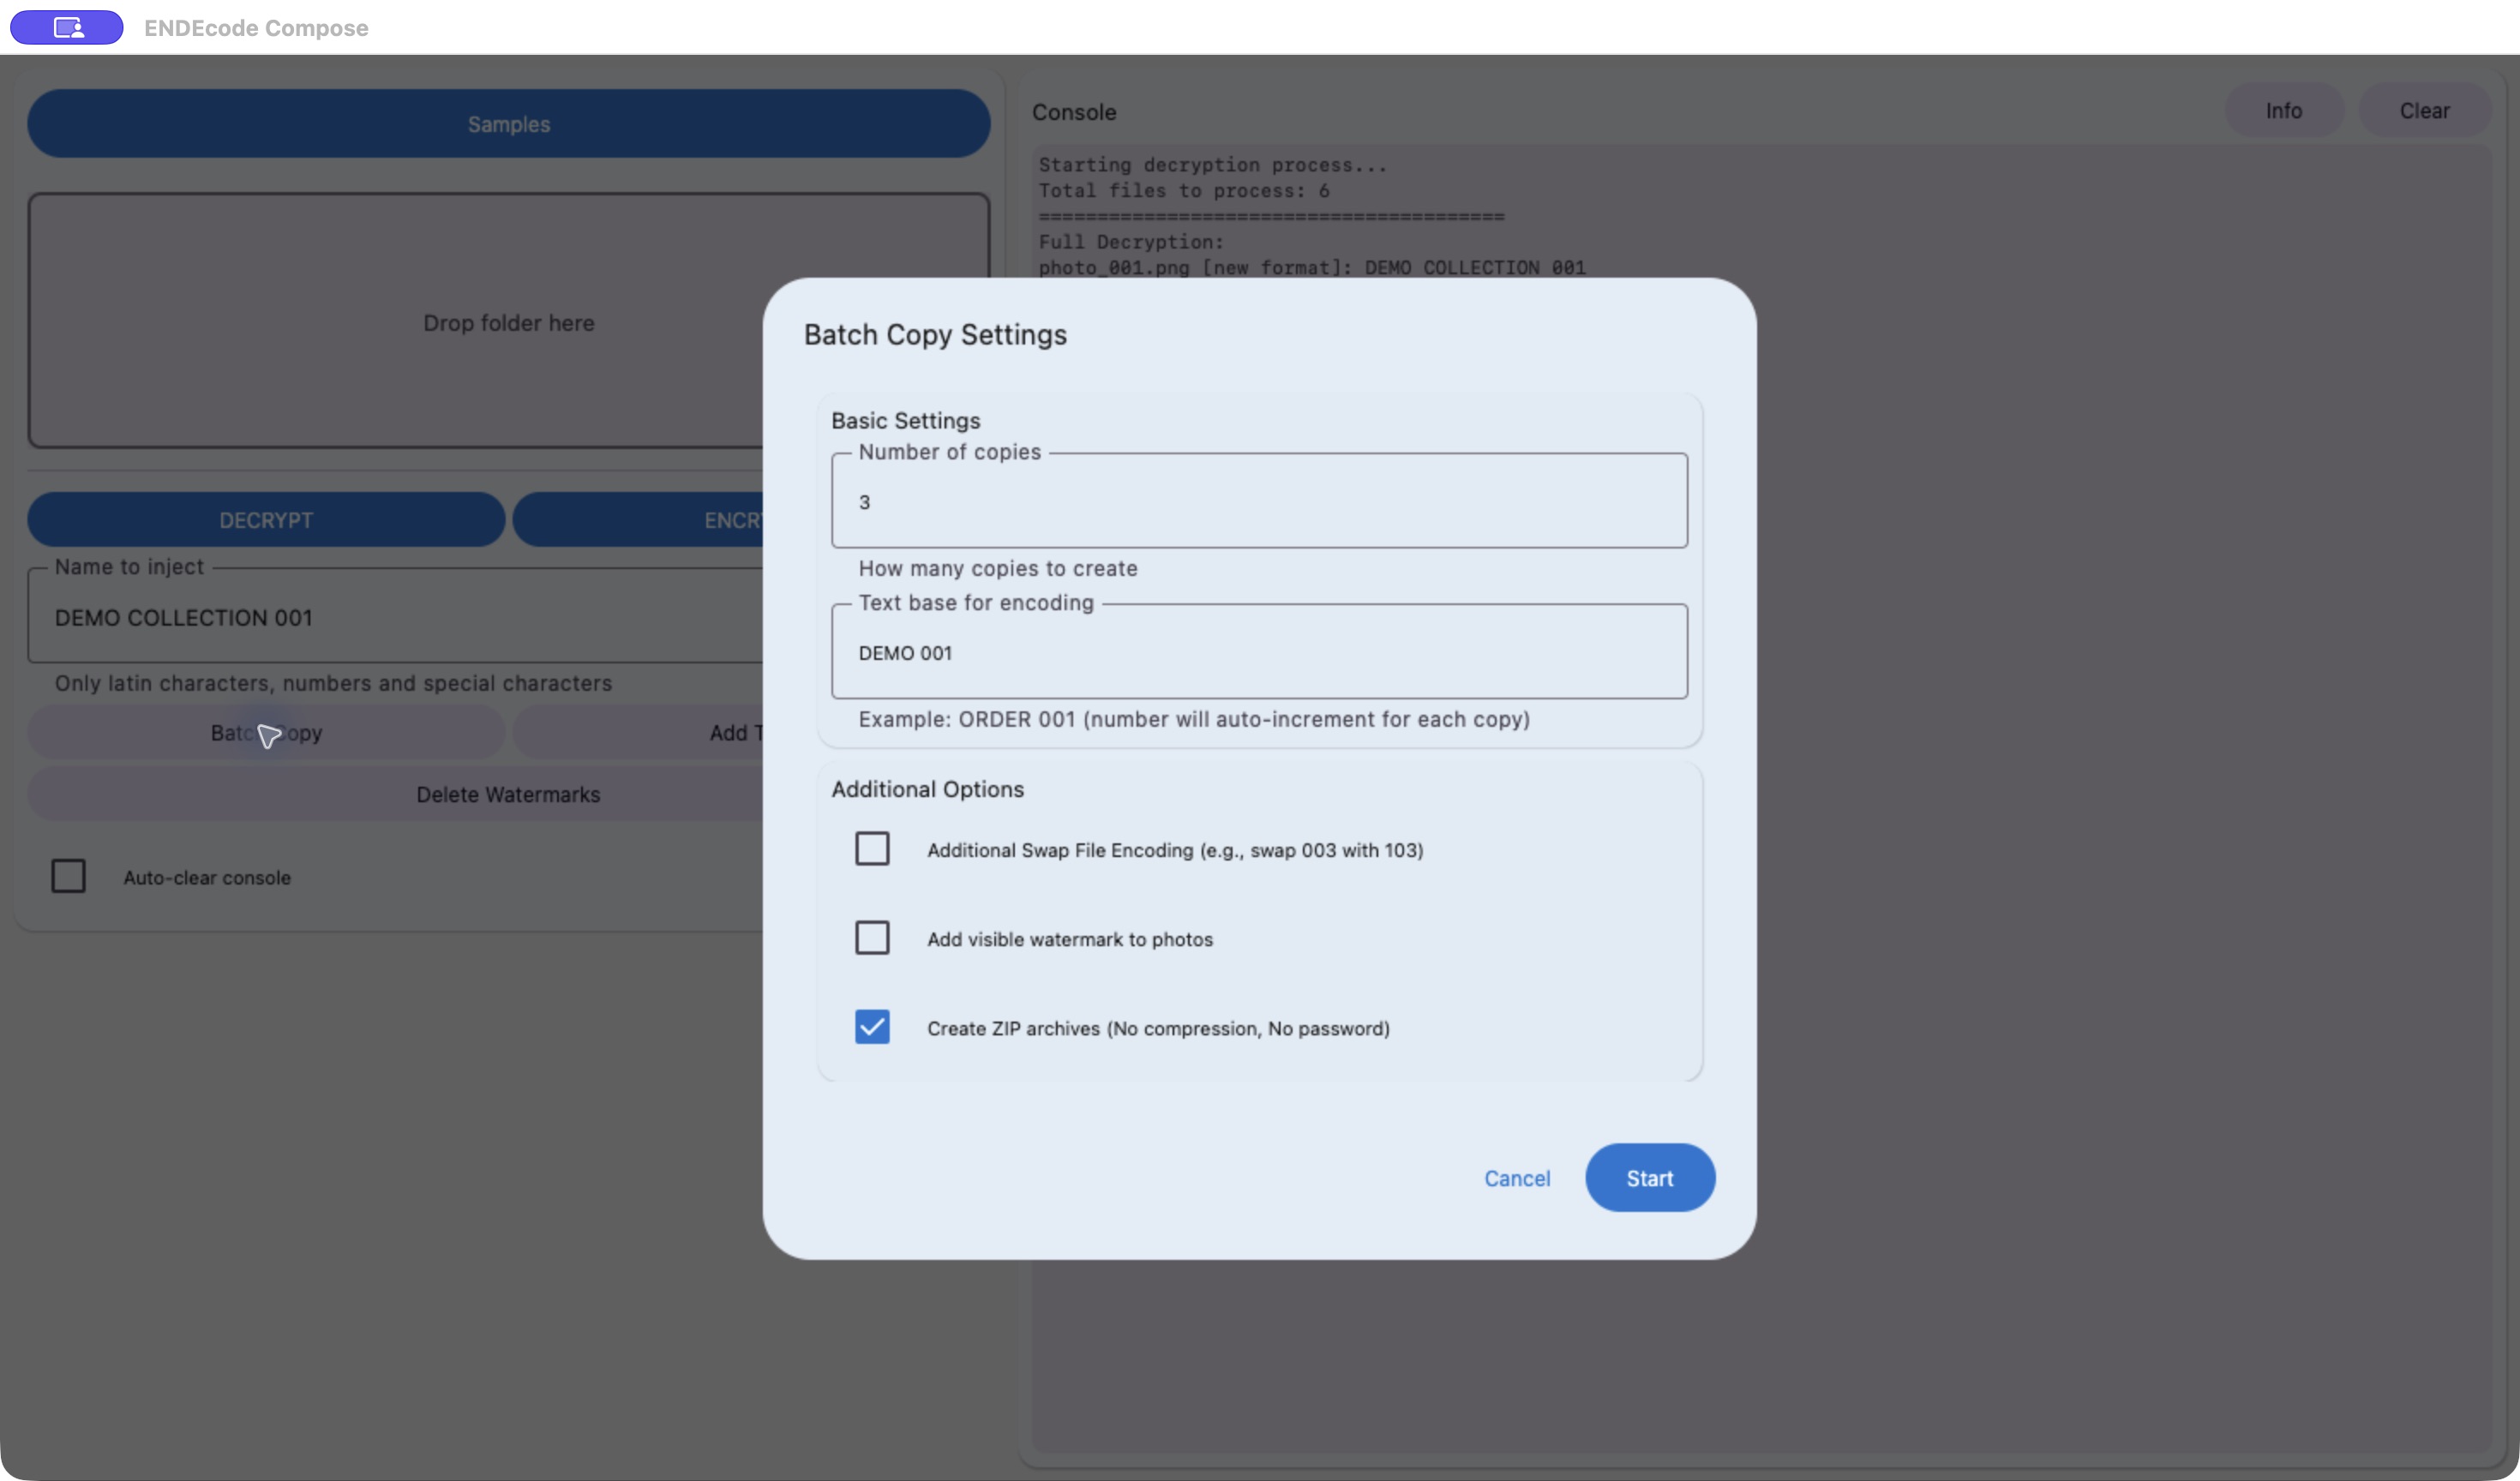Viewport: 2520px width, 1481px height.
Task: Click the Add Text button beside Batch Copy
Action: pyautogui.click(x=638, y=733)
